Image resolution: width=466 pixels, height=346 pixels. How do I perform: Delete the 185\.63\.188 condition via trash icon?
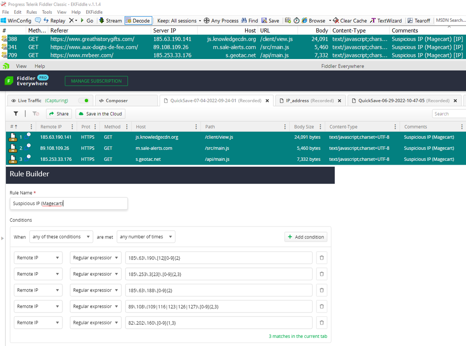322,290
